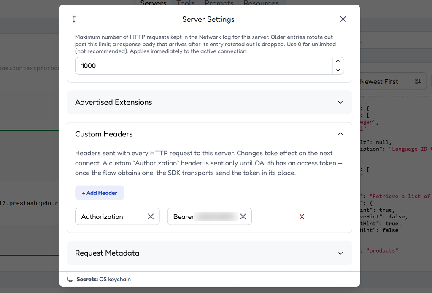Screen dimensions: 432x293
Task: Click the sort order icon next to Newest First
Action: tap(418, 81)
